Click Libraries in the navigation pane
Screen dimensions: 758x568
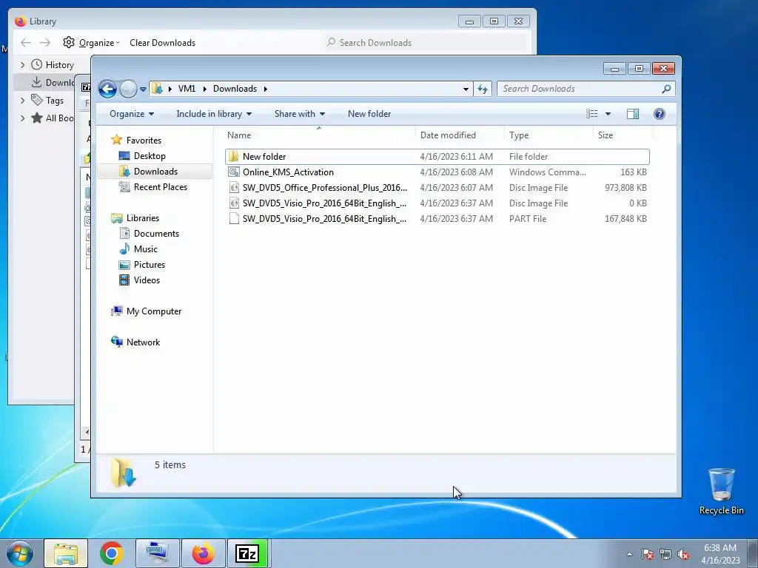(x=143, y=218)
